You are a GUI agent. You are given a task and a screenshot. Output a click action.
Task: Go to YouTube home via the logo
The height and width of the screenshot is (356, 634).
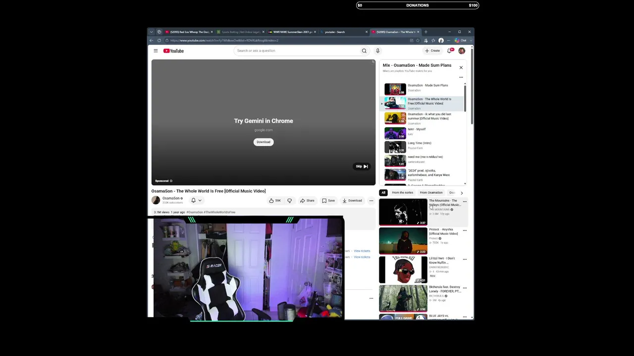click(174, 51)
